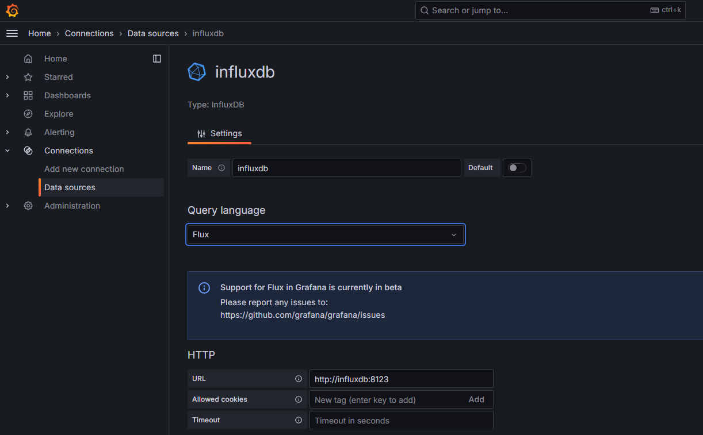Click the Timeout label
Viewport: 703px width, 435px height.
point(206,420)
